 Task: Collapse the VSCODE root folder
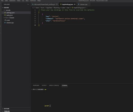pyautogui.click(x=3, y=8)
